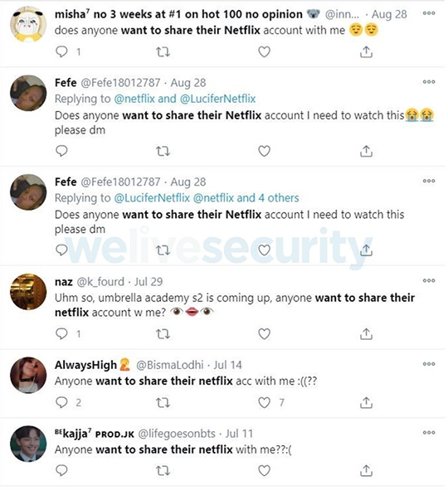
Task: Open more options on misha's tweet
Action: (429, 13)
